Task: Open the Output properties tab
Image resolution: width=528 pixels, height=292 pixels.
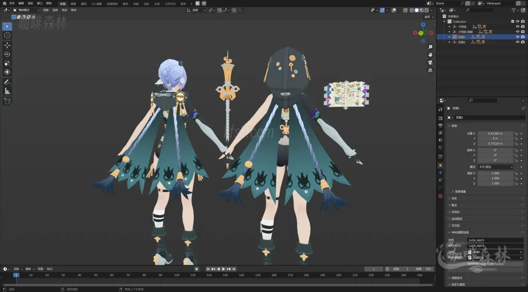Action: (440, 126)
